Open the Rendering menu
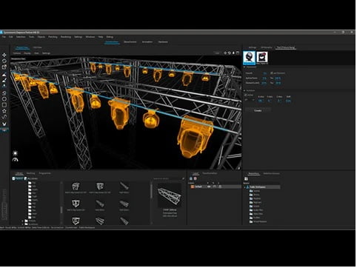The image size is (357, 268). (66, 37)
